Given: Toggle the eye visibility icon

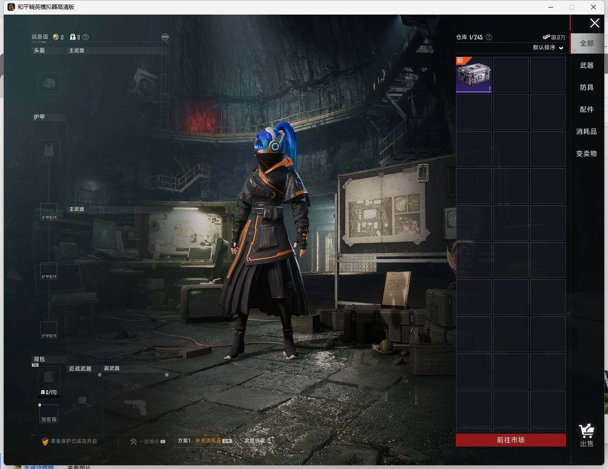Looking at the screenshot, I should point(165,37).
